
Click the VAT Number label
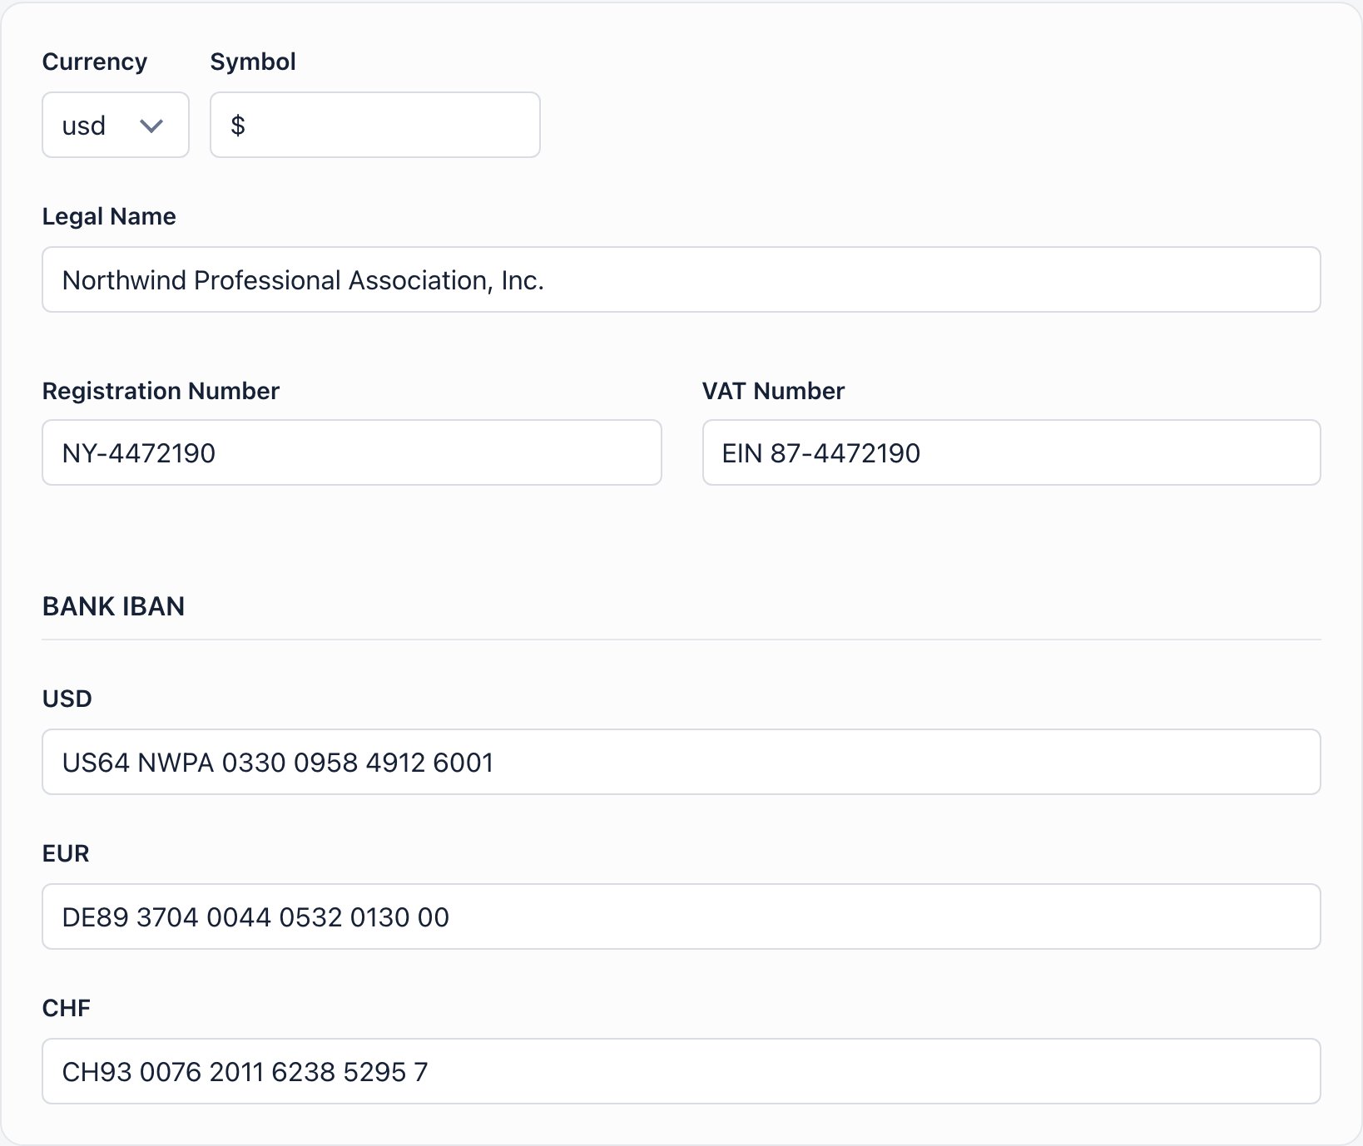[x=773, y=391]
